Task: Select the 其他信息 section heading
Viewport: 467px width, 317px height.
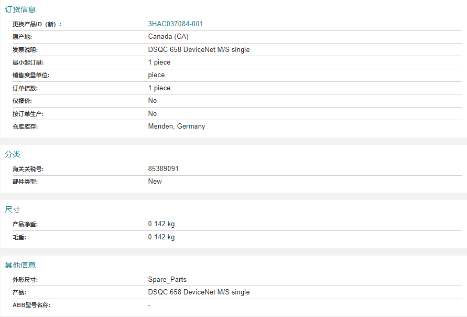Action: pyautogui.click(x=20, y=265)
